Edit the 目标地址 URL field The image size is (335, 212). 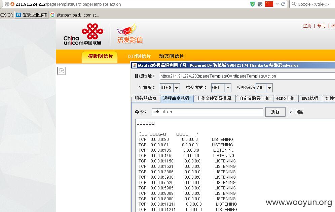(248, 76)
